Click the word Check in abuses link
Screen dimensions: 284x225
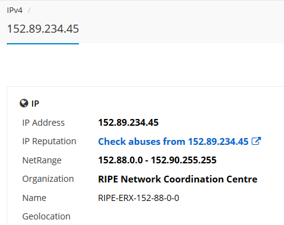point(112,141)
